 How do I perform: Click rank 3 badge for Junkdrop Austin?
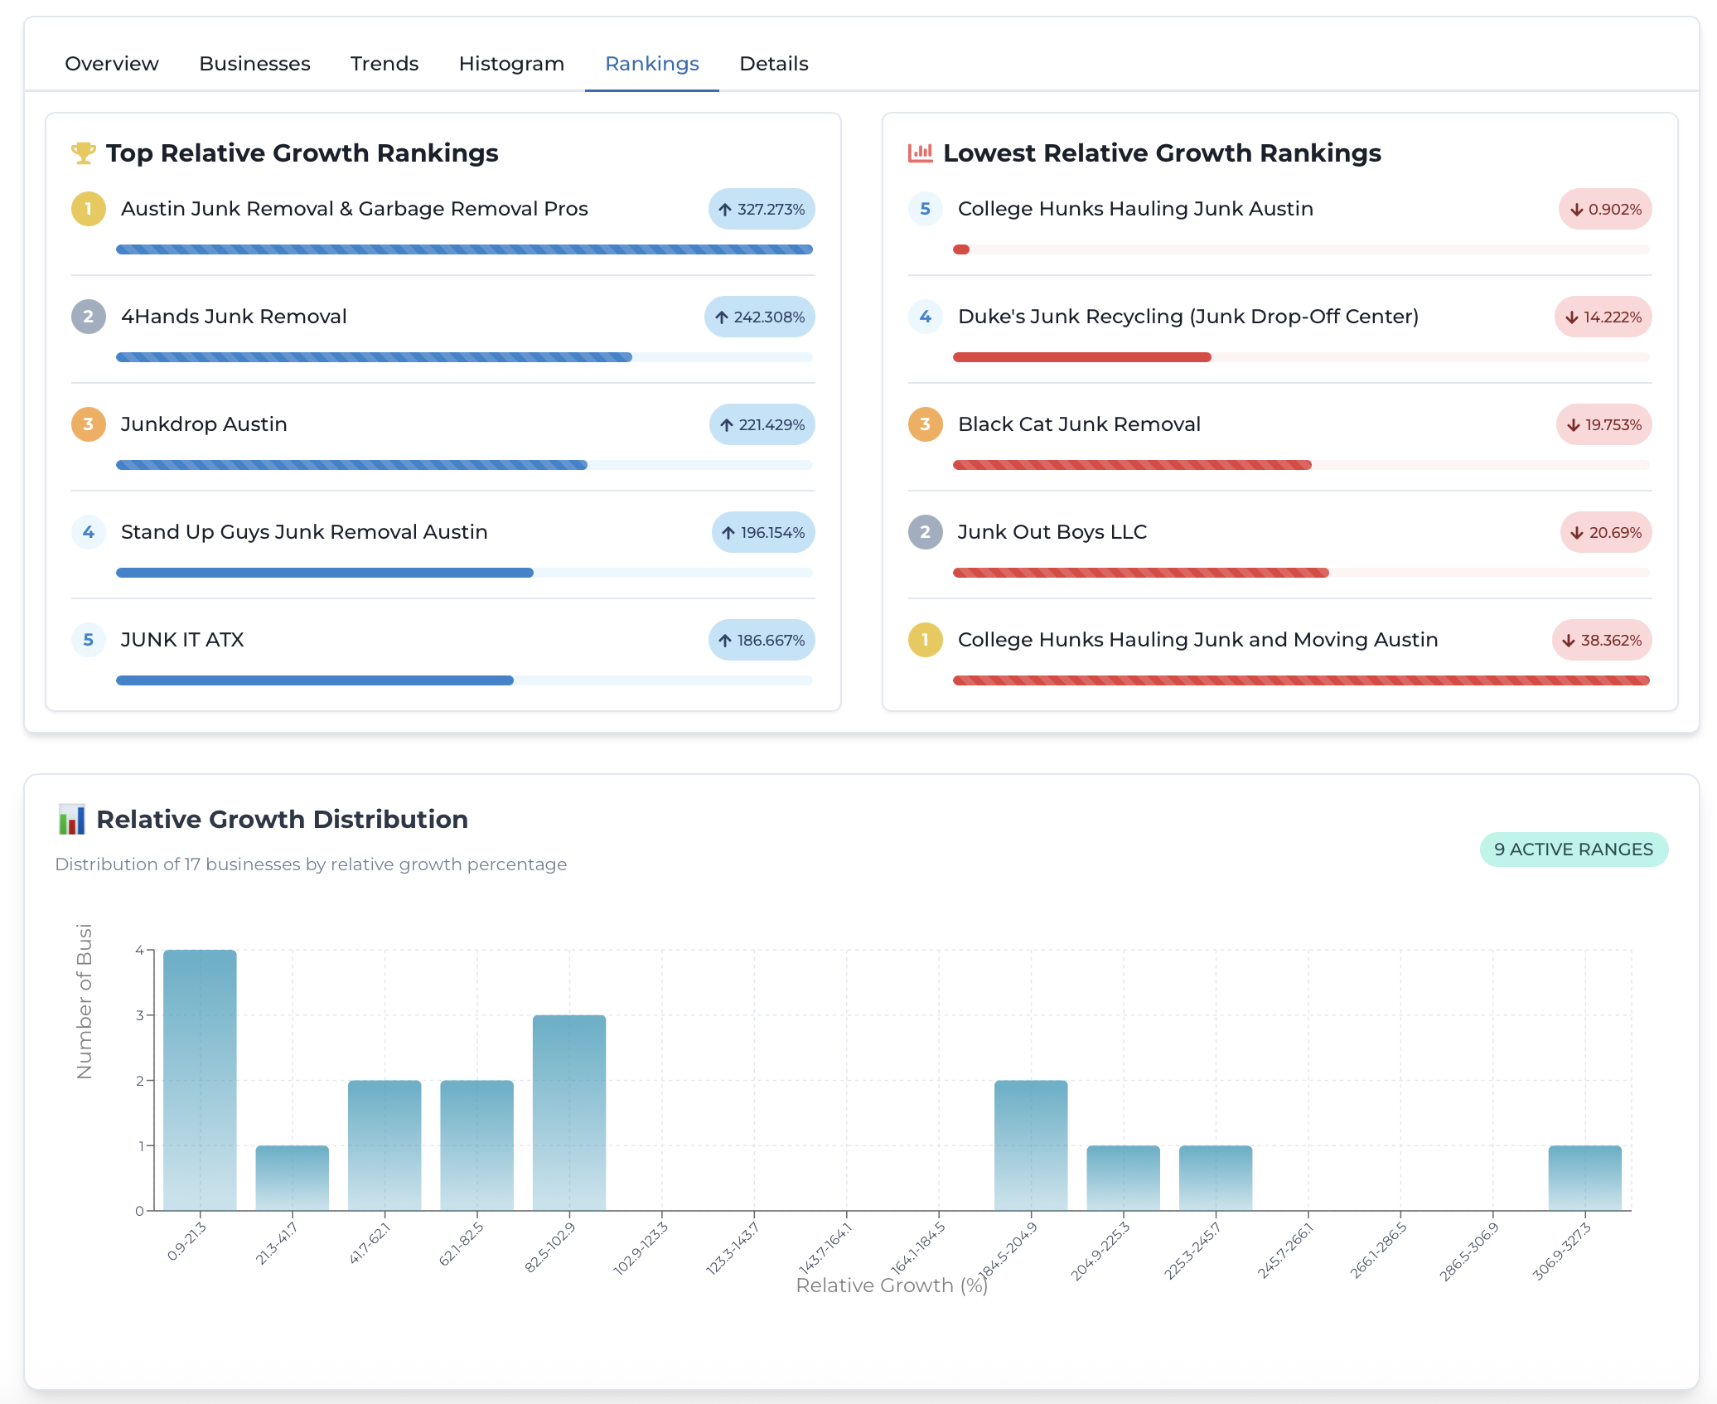(x=89, y=424)
